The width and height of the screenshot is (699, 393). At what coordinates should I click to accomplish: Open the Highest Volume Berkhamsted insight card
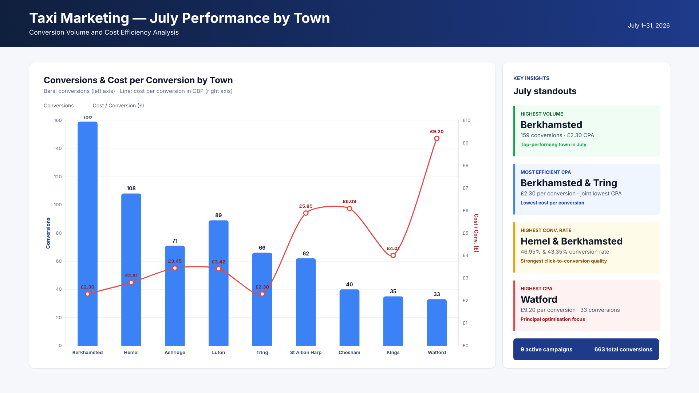click(587, 131)
